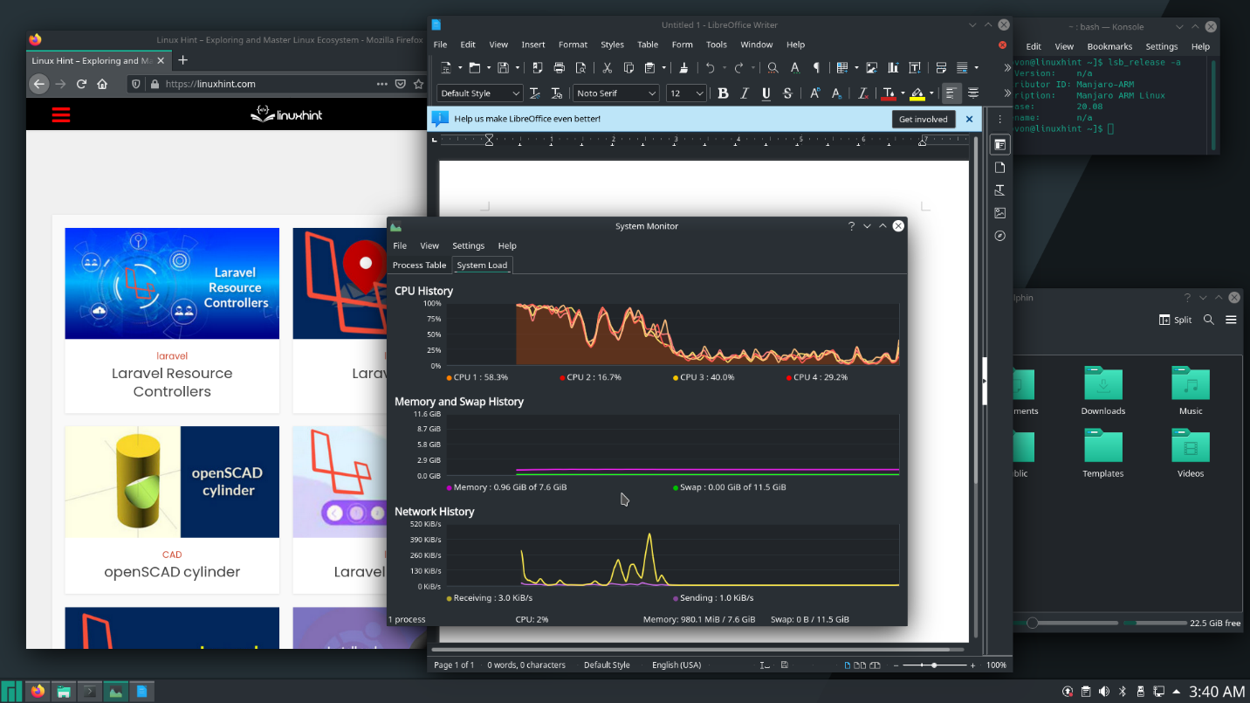
Task: Switch to the Process Table tab
Action: point(419,265)
